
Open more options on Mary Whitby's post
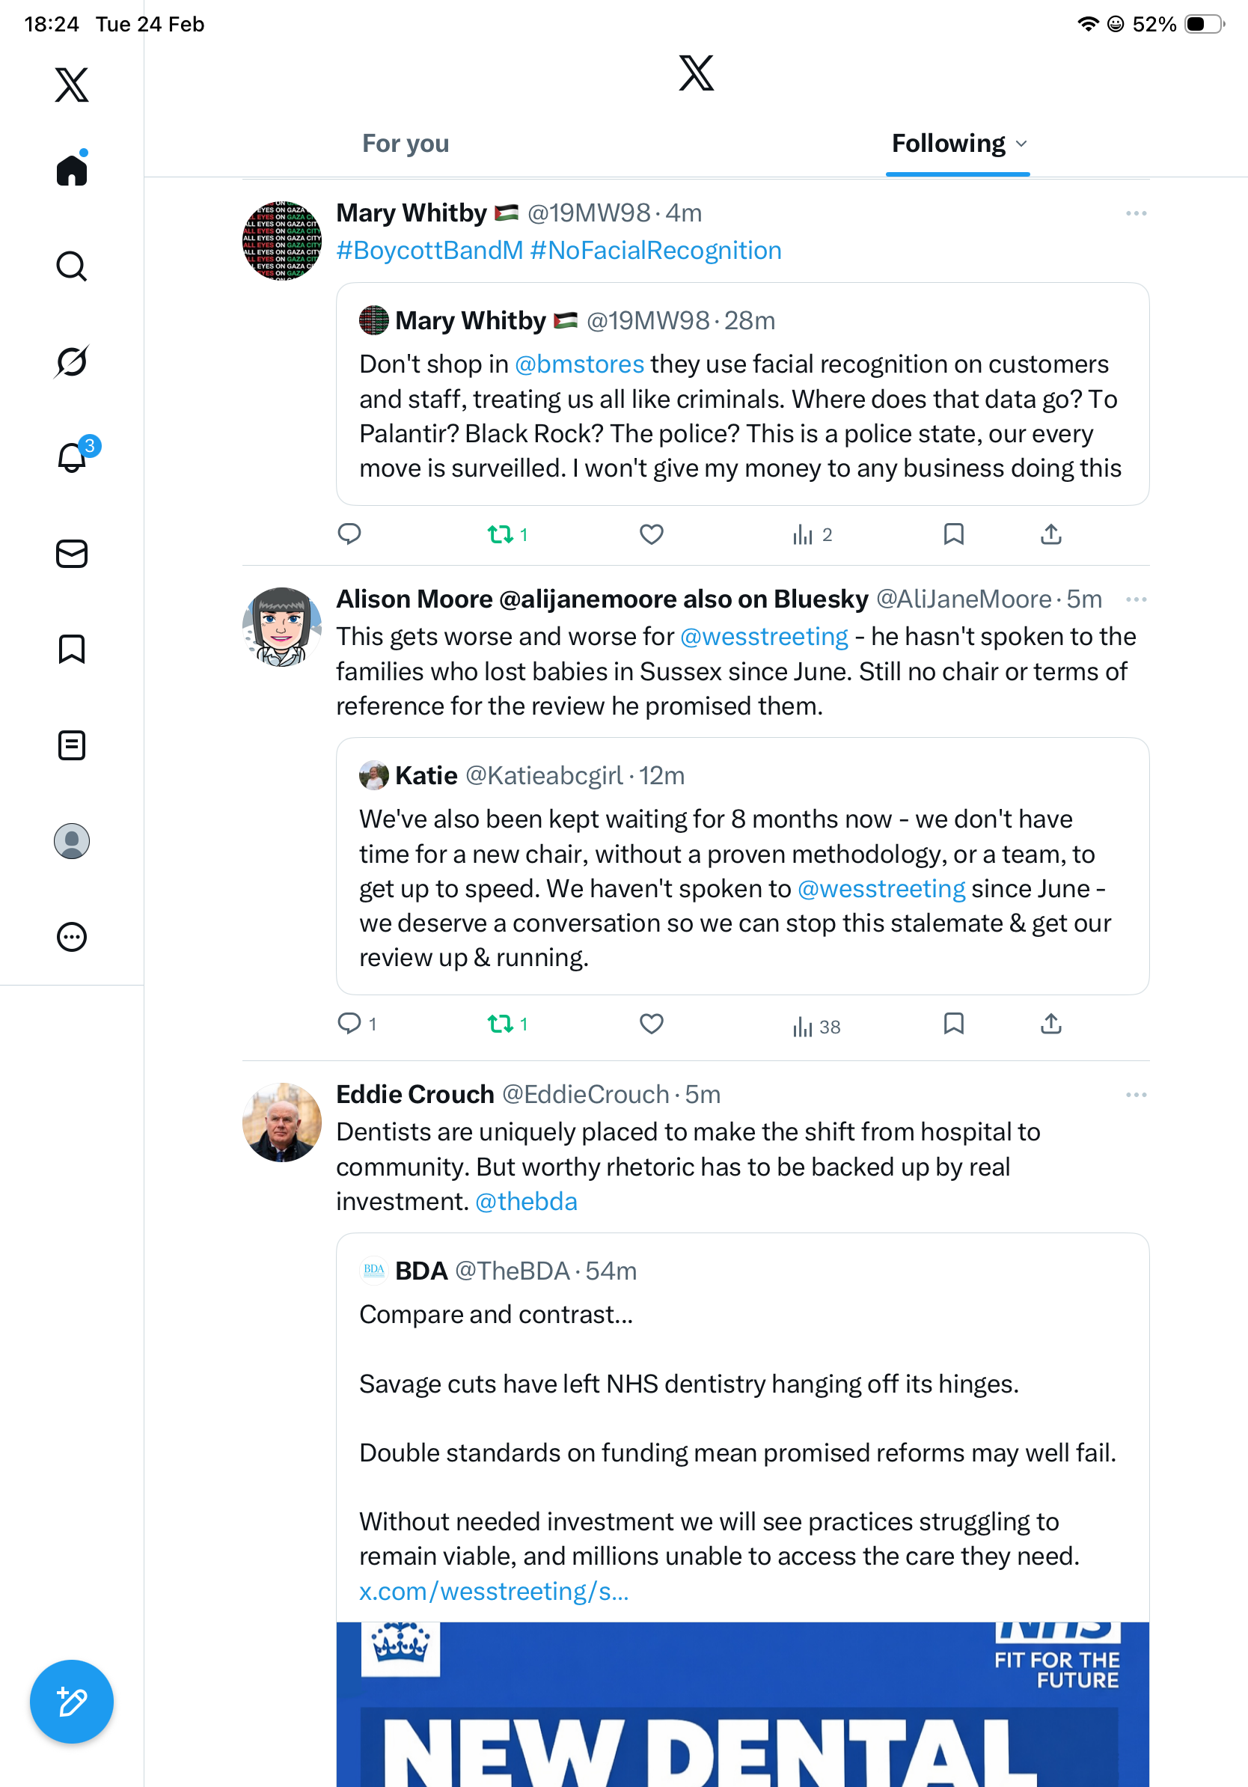[x=1136, y=213]
